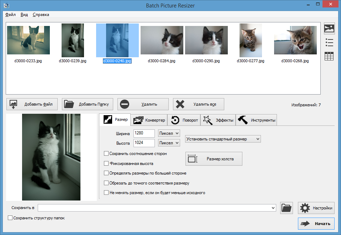
Task: Switch to list view mode icon
Action: click(329, 43)
